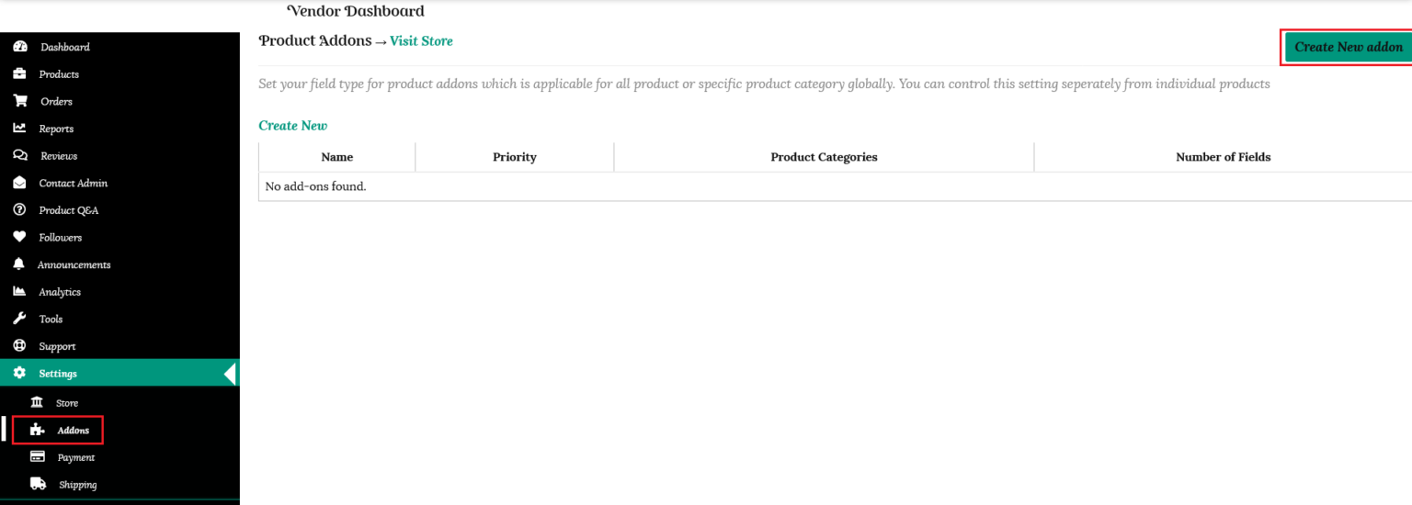
Task: Click the Dashboard gauge icon in sidebar
Action: (x=20, y=47)
